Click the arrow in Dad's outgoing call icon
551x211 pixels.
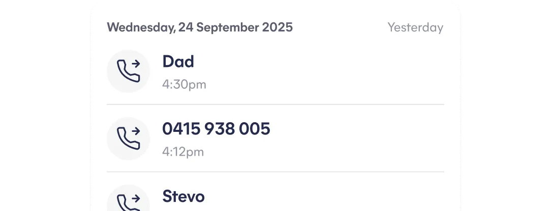click(x=136, y=64)
